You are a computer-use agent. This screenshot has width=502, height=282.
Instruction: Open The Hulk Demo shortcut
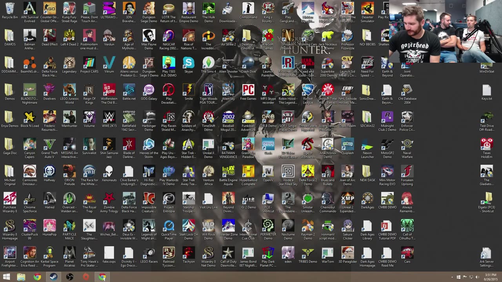tap(209, 13)
